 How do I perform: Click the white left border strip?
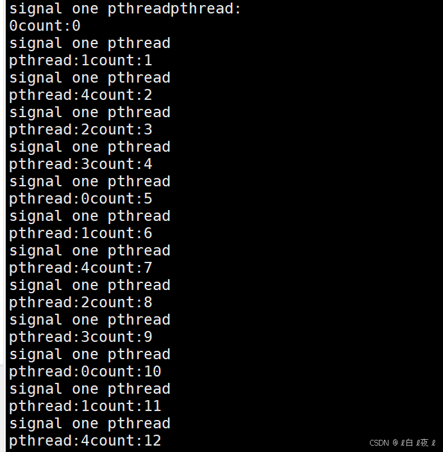point(3,226)
